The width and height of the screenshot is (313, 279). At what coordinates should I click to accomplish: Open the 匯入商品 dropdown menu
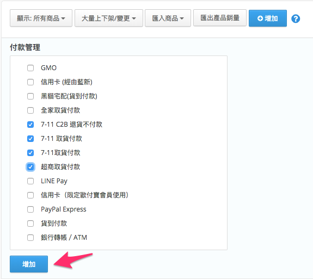point(168,18)
